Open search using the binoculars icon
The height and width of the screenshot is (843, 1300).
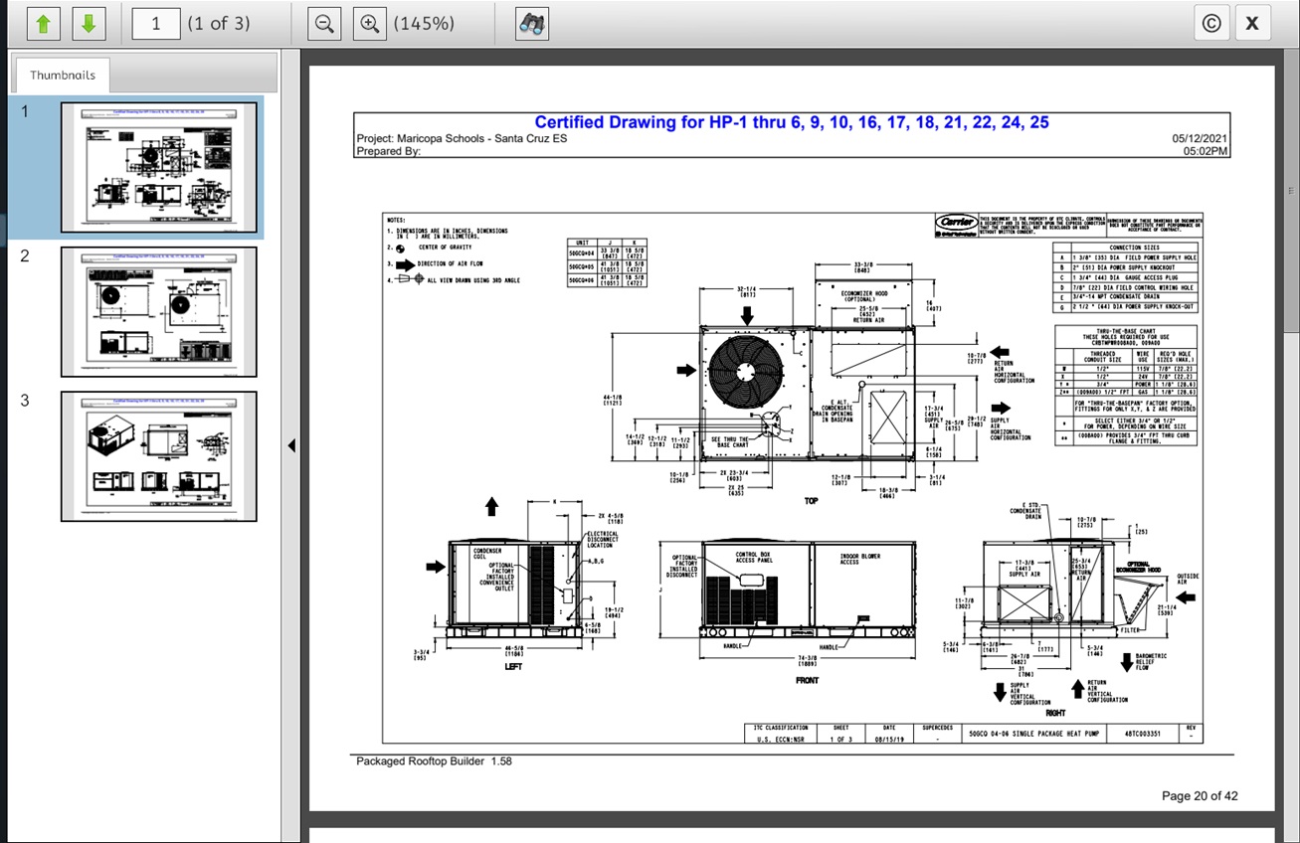[532, 24]
